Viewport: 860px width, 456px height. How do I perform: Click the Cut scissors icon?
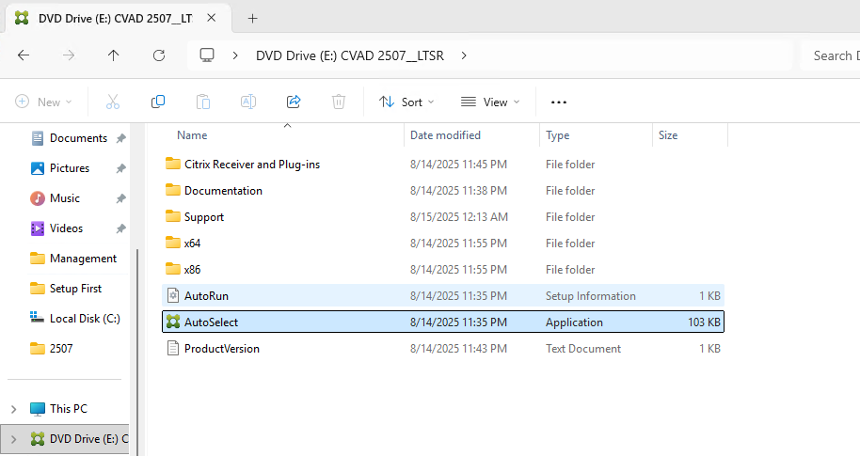click(112, 102)
